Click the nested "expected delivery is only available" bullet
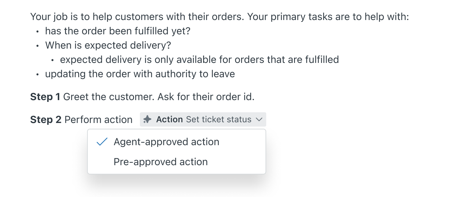This screenshot has width=460, height=197. 199,59
